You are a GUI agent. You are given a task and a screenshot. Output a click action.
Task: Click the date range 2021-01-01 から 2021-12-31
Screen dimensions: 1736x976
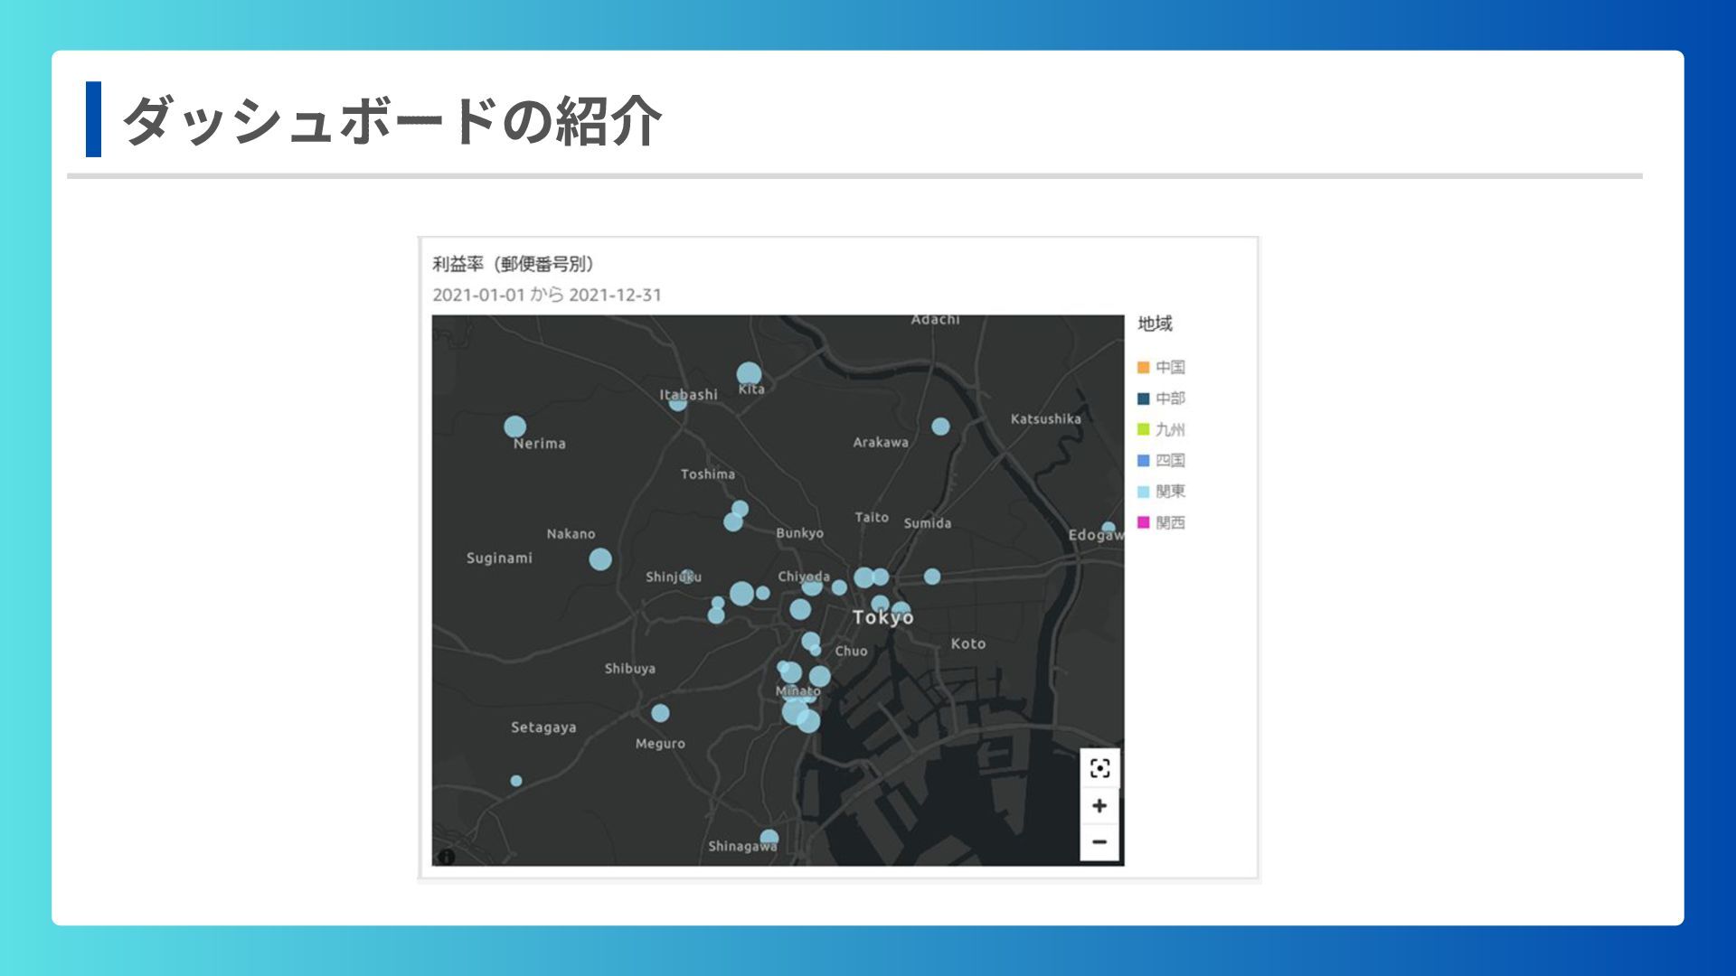click(547, 295)
